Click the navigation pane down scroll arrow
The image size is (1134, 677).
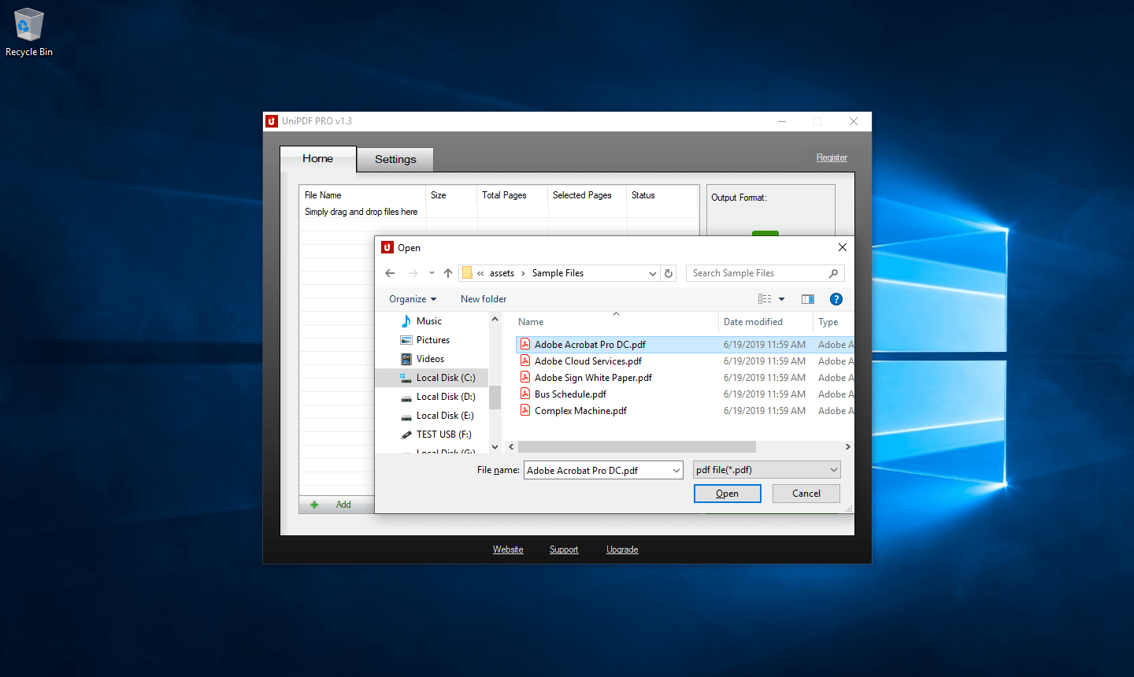[495, 446]
